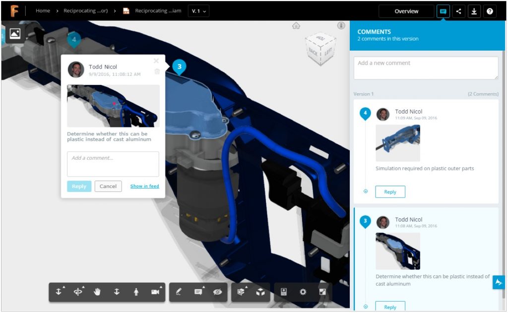Open the viewer settings gear
The height and width of the screenshot is (313, 508).
coord(303,292)
